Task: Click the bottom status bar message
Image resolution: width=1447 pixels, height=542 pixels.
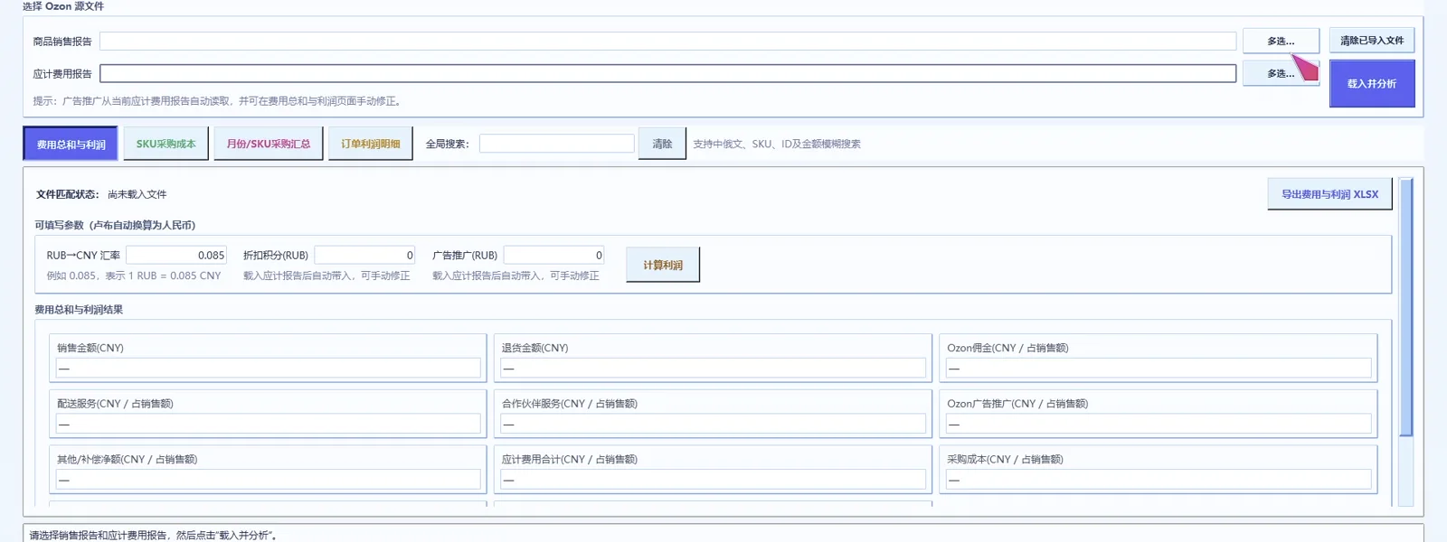Action: point(153,536)
